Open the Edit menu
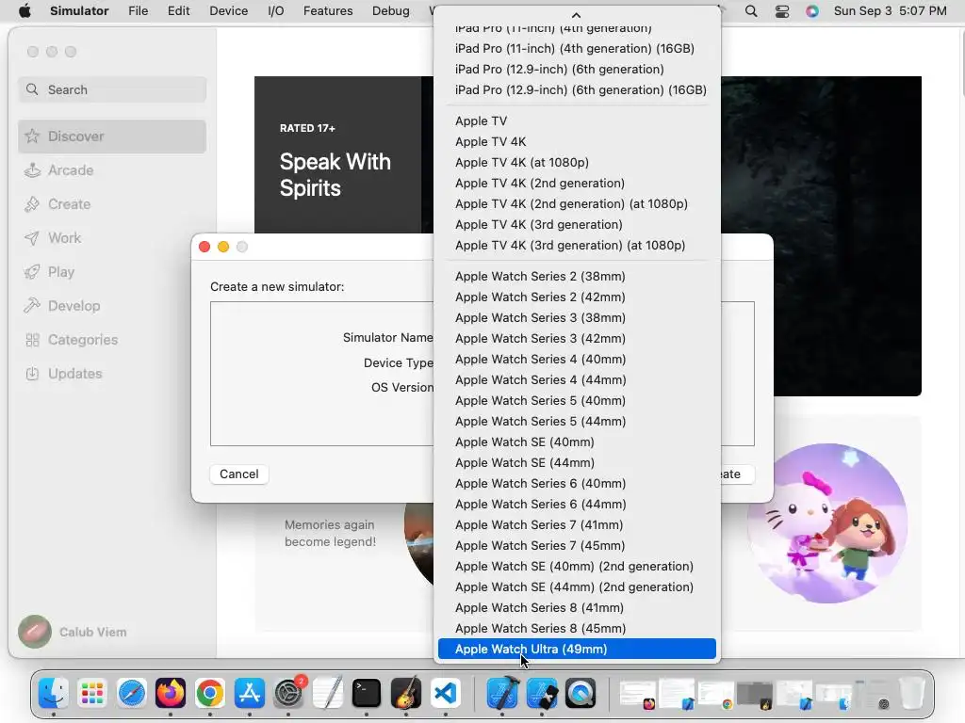The height and width of the screenshot is (723, 965). 178,11
